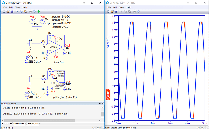
Task: Select '.param R=100K' directive
Action: [x=61, y=23]
